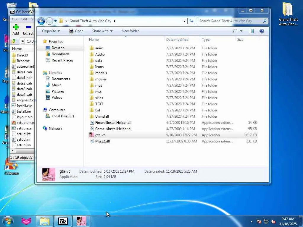Select the movies folder icon
This screenshot has height=227, width=303.
pos(92,79)
